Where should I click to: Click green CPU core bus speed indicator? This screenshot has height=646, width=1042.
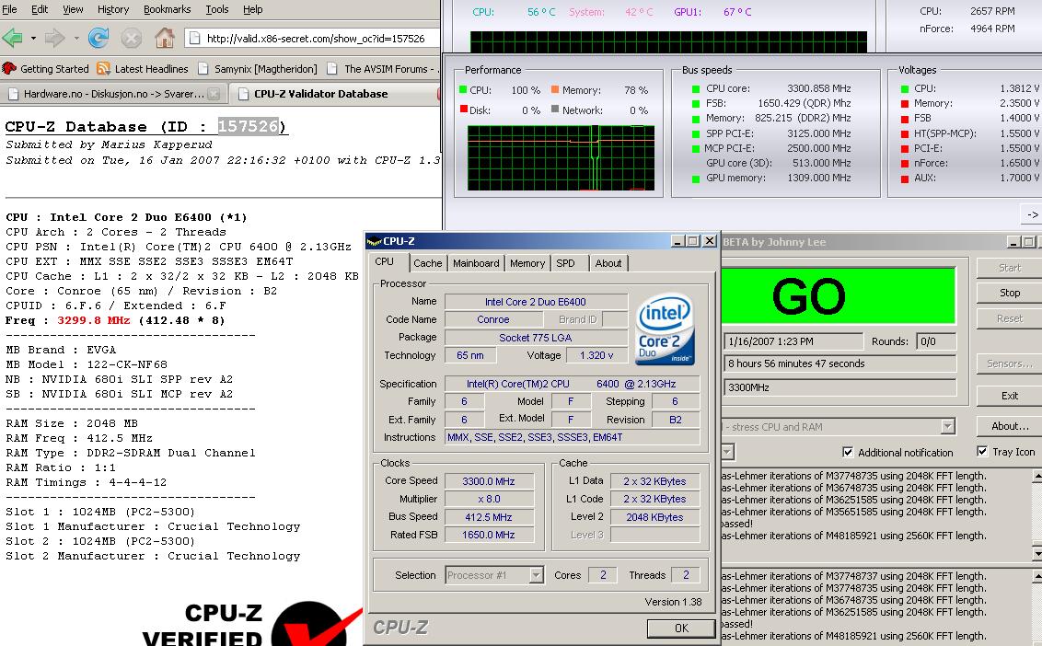[x=696, y=88]
